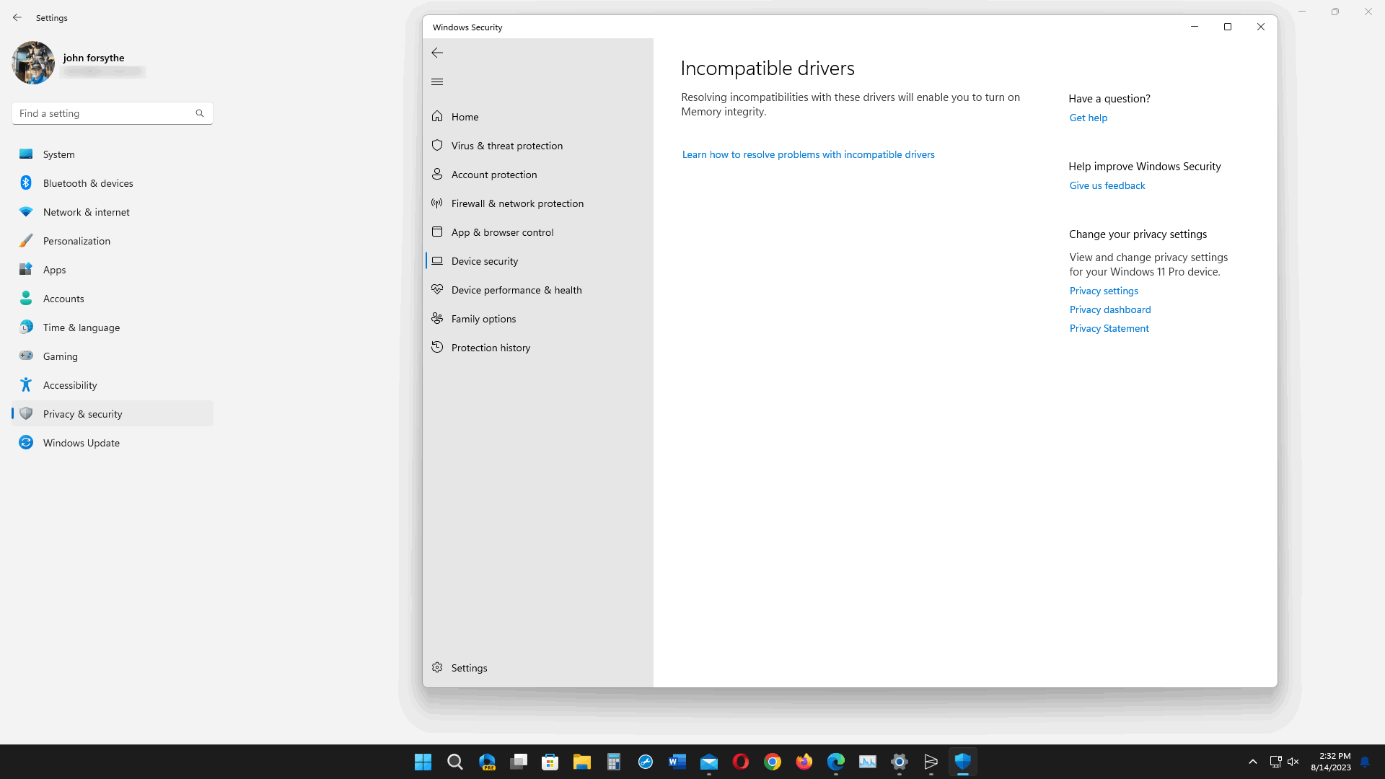This screenshot has width=1385, height=779.
Task: Launch File Explorer from the taskbar
Action: point(581,762)
